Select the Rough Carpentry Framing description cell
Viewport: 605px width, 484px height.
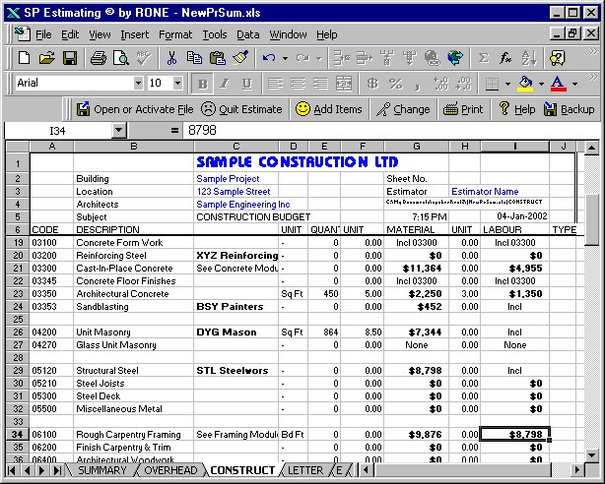[x=133, y=434]
